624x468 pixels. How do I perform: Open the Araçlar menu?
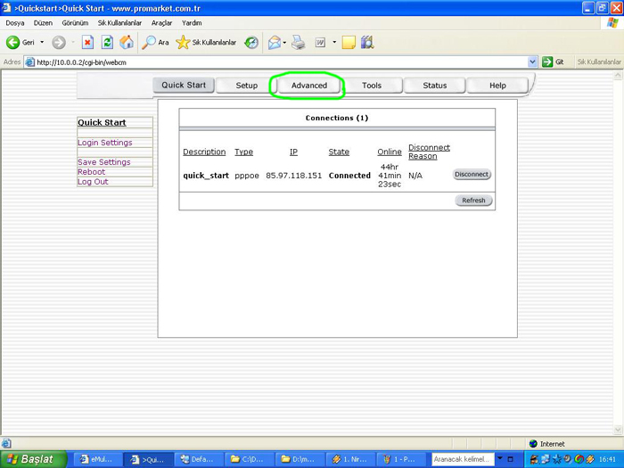tap(161, 23)
